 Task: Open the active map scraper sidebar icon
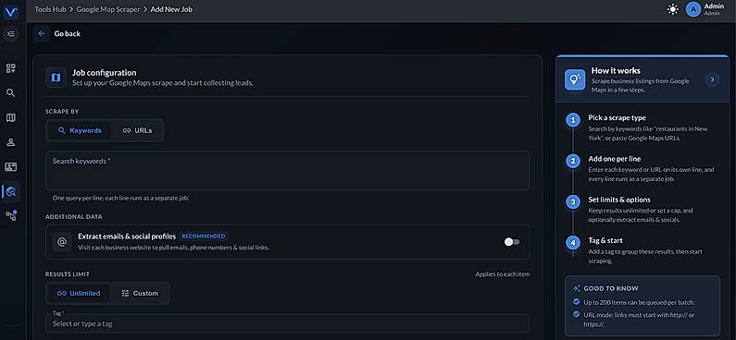pyautogui.click(x=11, y=191)
